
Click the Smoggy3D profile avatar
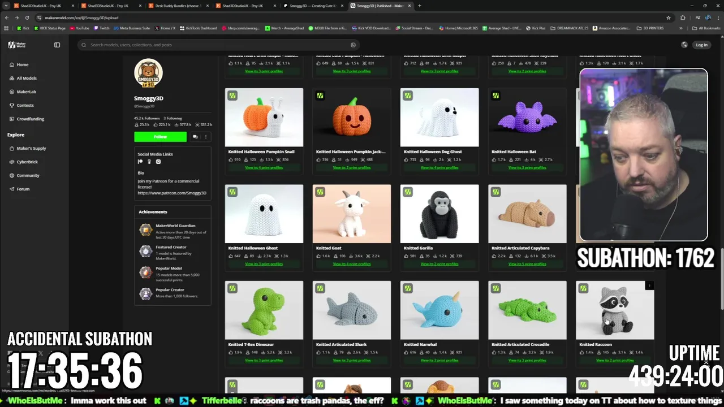tap(148, 73)
